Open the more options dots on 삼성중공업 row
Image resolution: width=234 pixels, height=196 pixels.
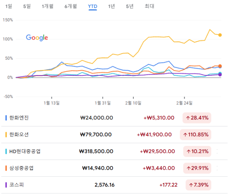coord(217,168)
